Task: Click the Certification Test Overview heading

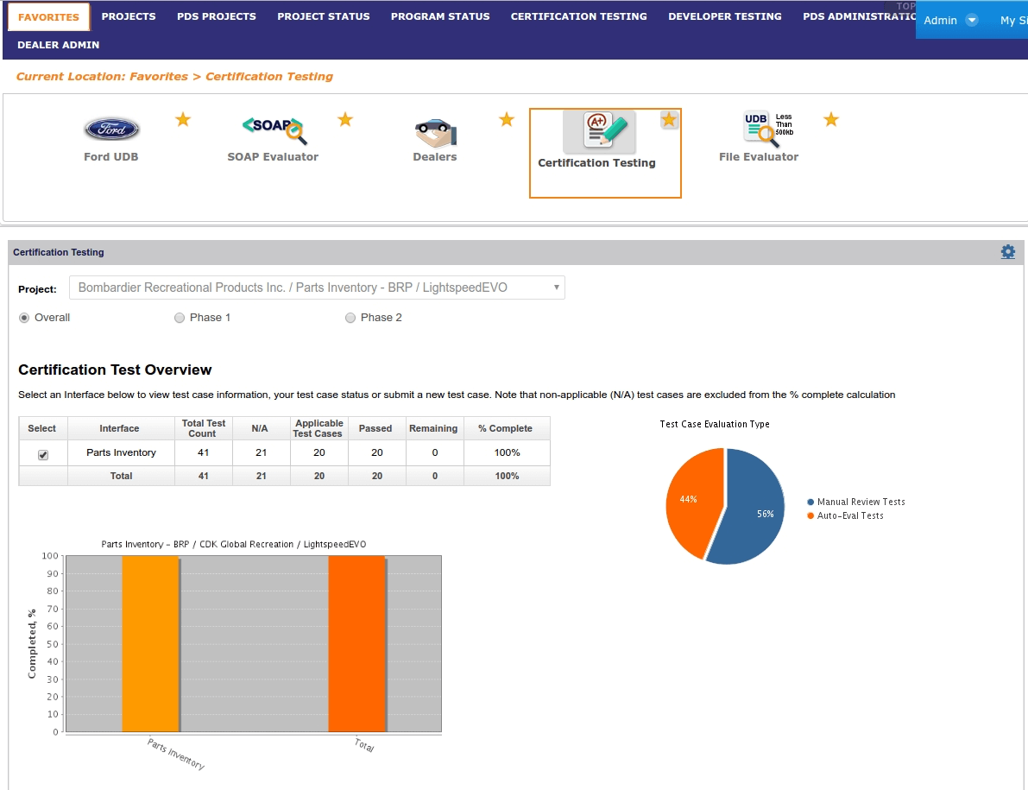Action: point(115,370)
